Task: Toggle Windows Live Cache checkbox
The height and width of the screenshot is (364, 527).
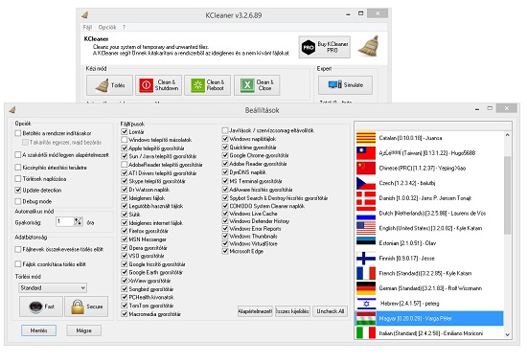Action: 225,214
